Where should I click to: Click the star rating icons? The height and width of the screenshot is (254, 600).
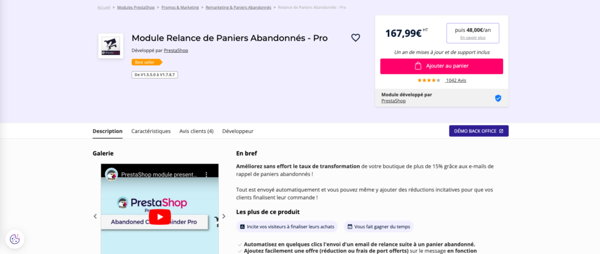coord(429,80)
